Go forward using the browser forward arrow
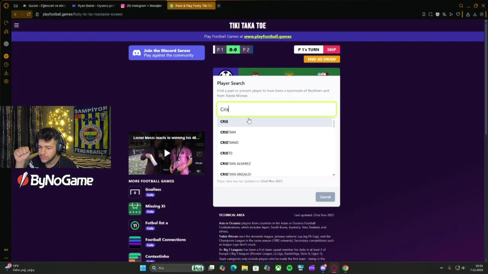 (22, 14)
